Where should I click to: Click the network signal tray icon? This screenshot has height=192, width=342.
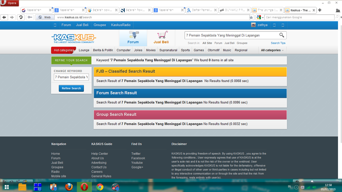[308, 187]
